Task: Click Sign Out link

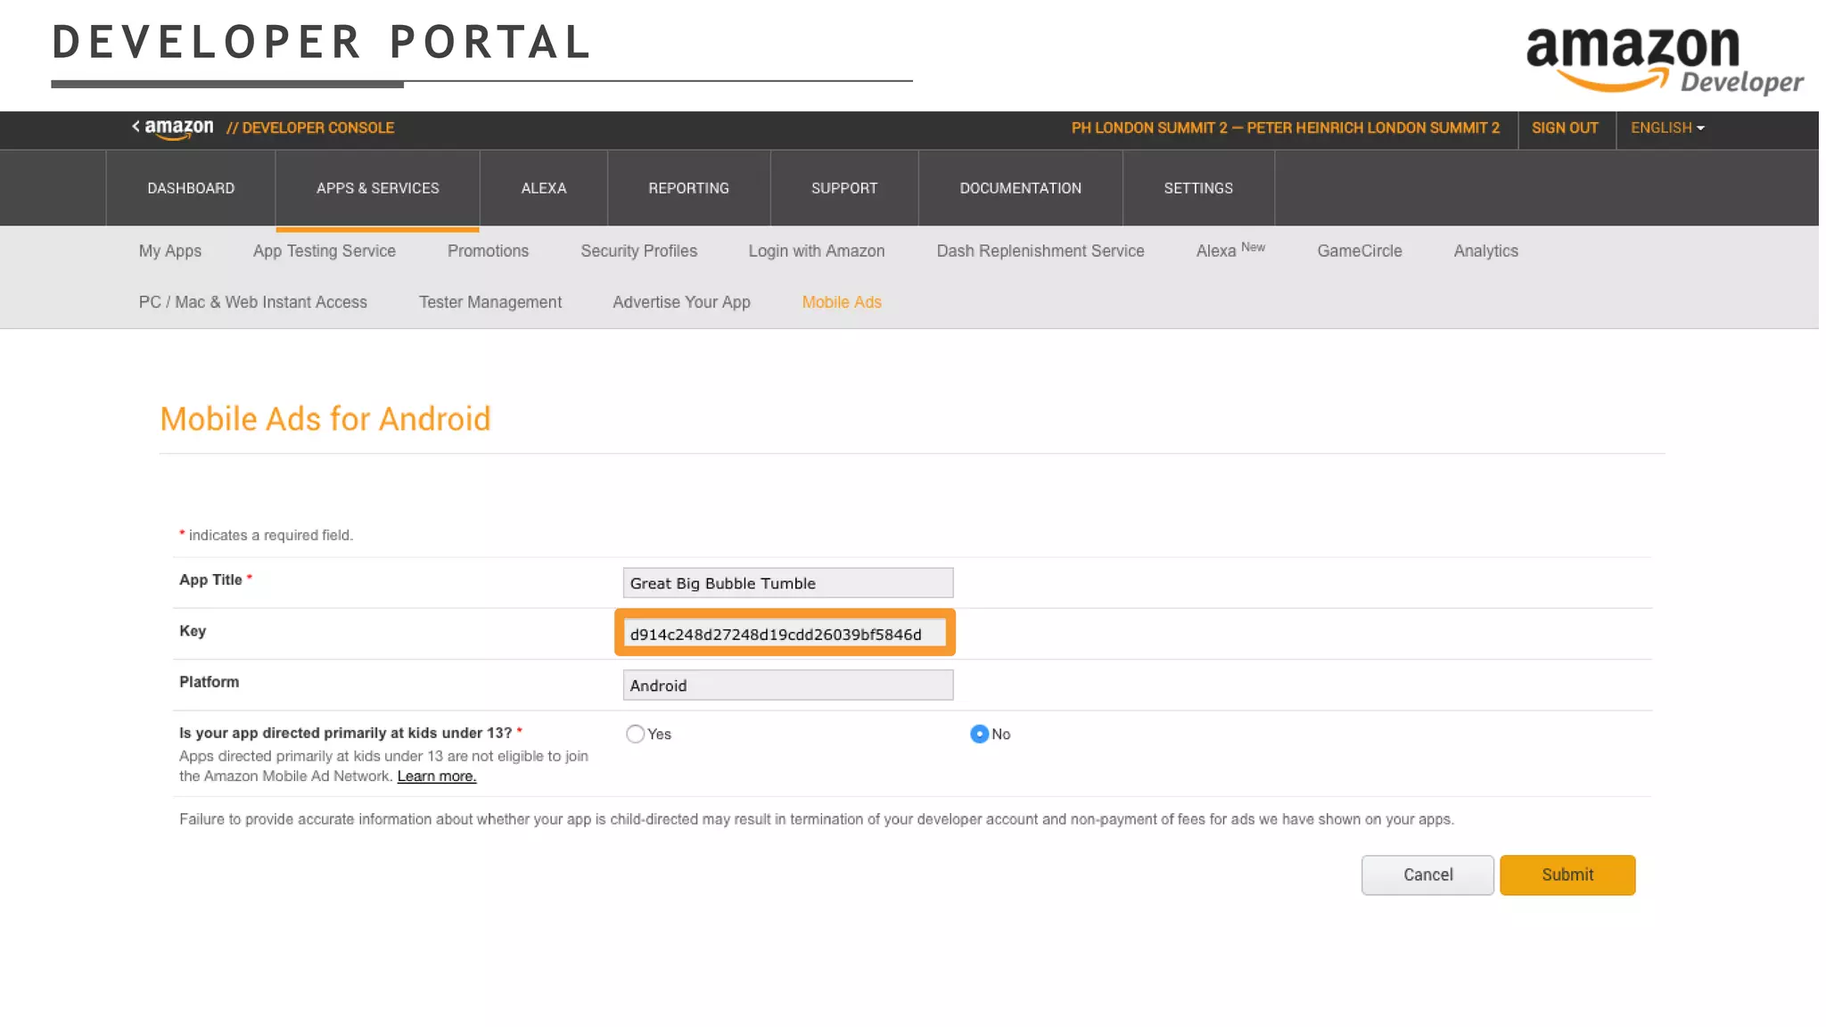Action: (x=1564, y=127)
